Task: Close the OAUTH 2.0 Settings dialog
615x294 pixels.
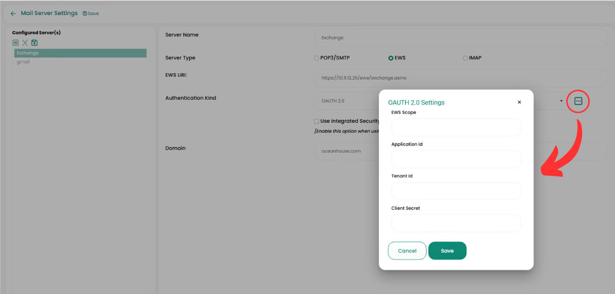Action: [519, 102]
